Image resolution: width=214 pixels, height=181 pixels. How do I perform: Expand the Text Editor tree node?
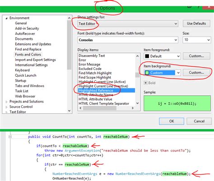coord(6,112)
